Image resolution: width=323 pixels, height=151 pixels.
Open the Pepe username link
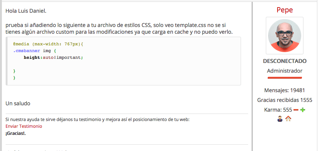(285, 10)
